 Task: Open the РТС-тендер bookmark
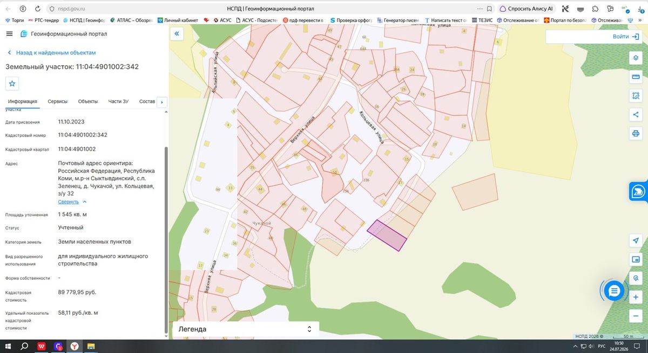tap(44, 20)
